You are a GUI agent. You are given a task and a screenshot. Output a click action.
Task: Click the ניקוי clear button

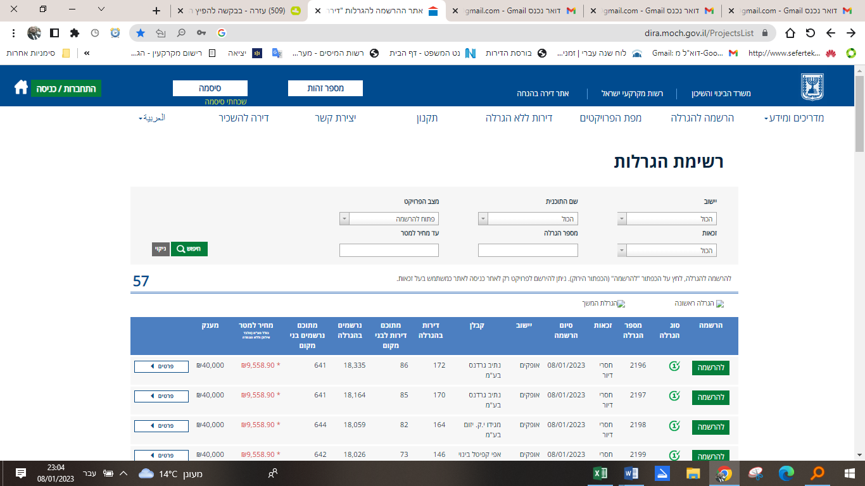161,249
